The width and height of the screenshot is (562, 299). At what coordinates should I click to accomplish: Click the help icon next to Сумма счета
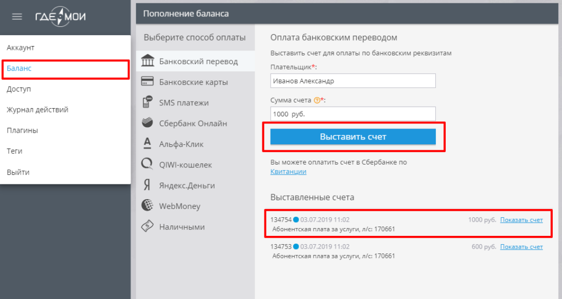click(317, 100)
